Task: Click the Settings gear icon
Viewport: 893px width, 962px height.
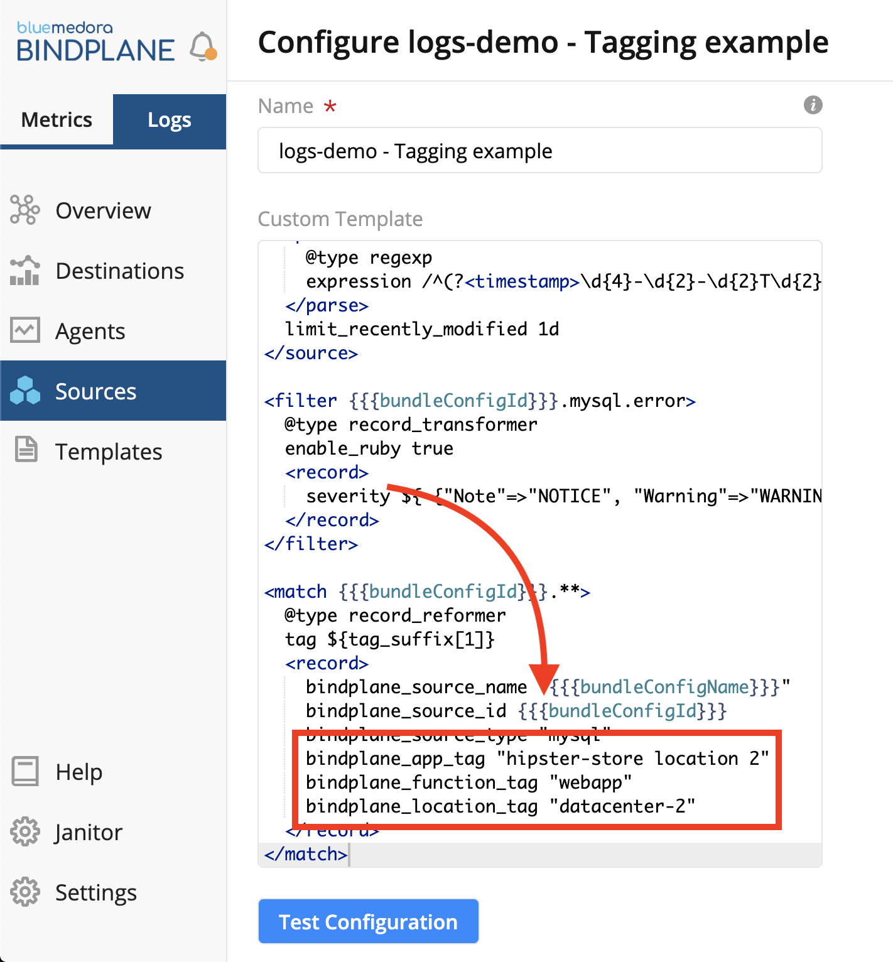Action: tap(25, 892)
